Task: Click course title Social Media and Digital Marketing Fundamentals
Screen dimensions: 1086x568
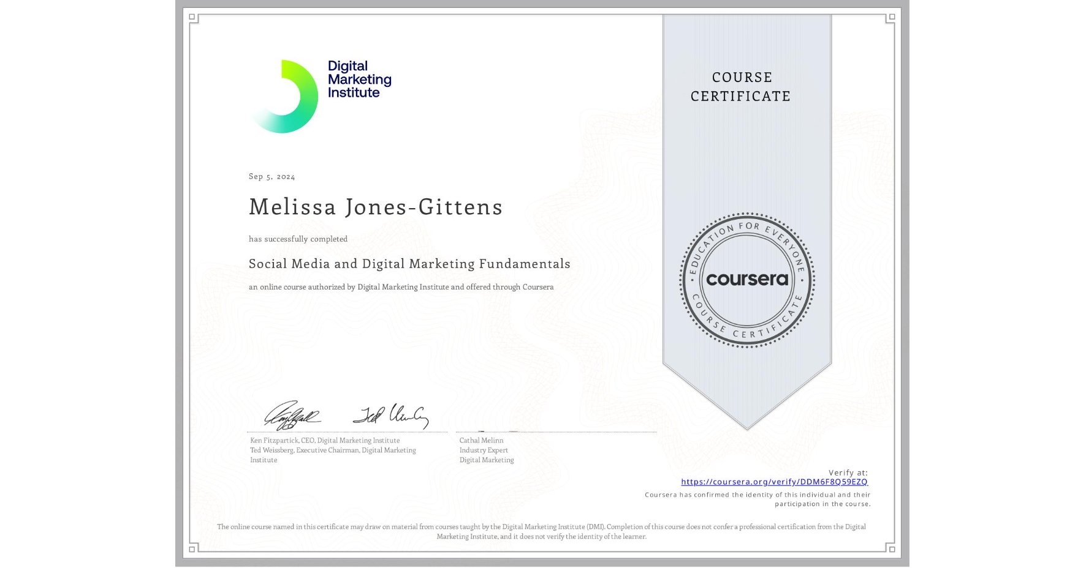Action: coord(409,264)
